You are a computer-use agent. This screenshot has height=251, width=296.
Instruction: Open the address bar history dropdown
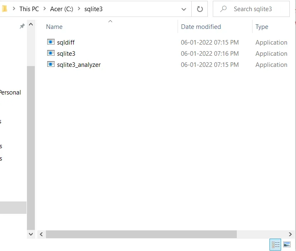[x=184, y=9]
